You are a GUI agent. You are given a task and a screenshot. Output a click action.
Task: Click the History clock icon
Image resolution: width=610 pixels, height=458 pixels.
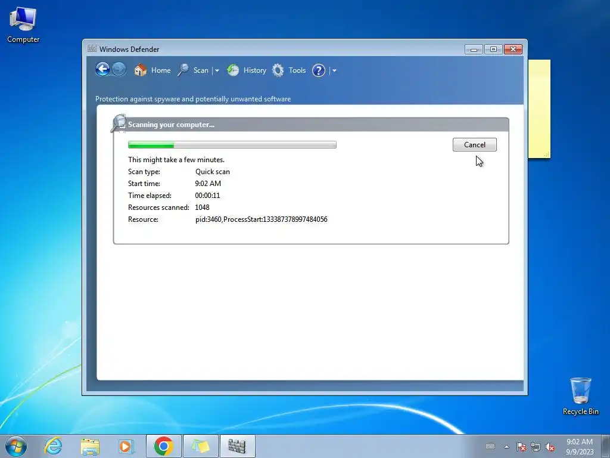click(x=233, y=70)
